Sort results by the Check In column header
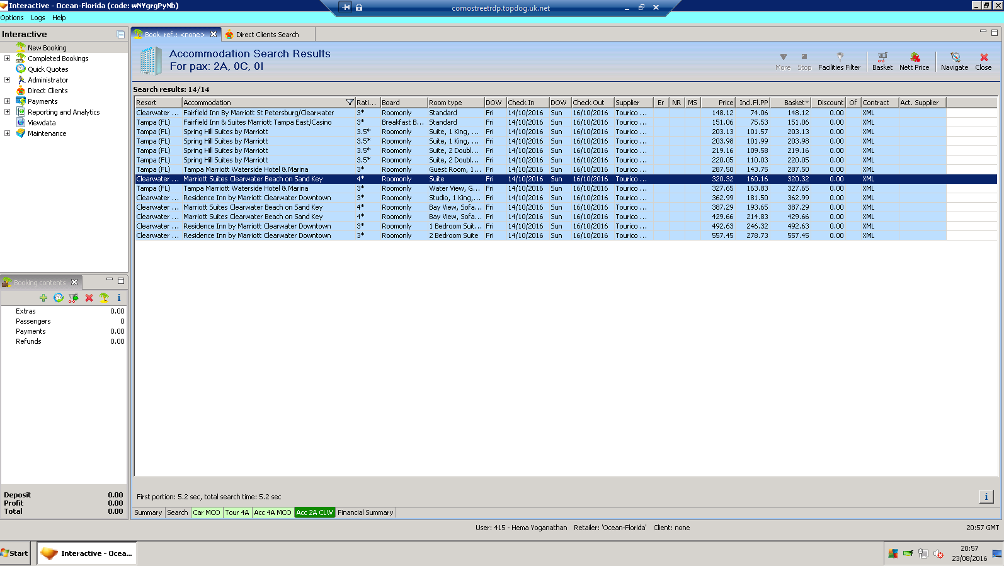1004x566 pixels. pos(527,103)
